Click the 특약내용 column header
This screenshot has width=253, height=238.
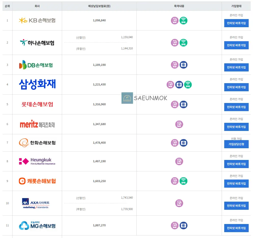point(179,6)
